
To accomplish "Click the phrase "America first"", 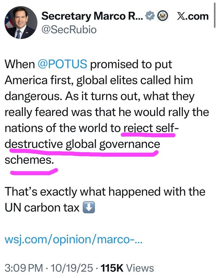I will click(39, 81).
